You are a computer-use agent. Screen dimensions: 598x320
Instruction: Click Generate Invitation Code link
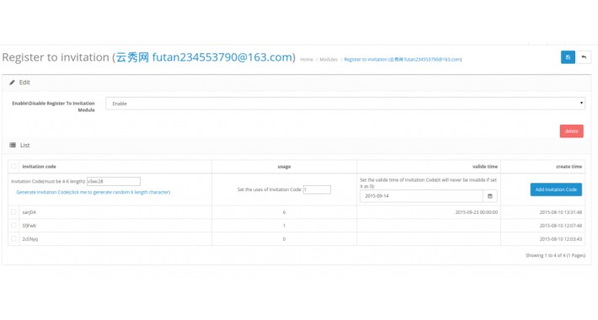pos(93,192)
